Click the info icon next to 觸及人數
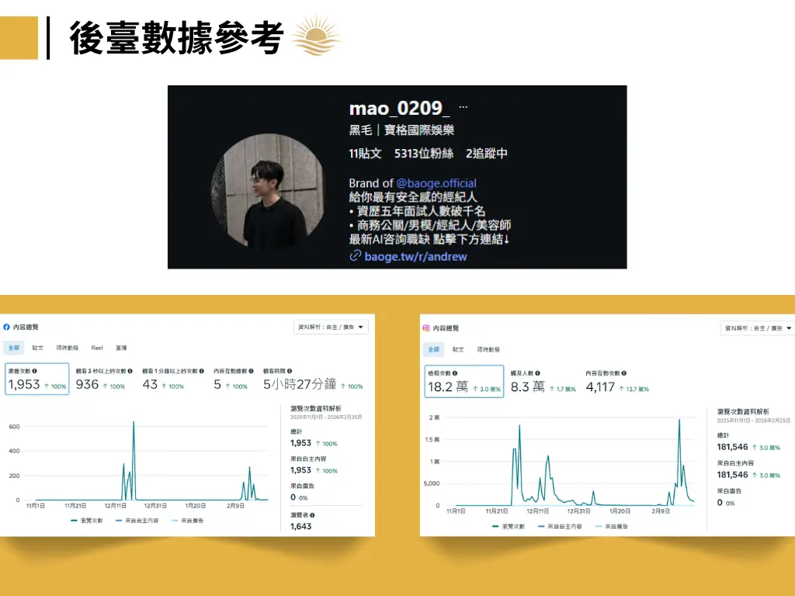 (x=537, y=373)
